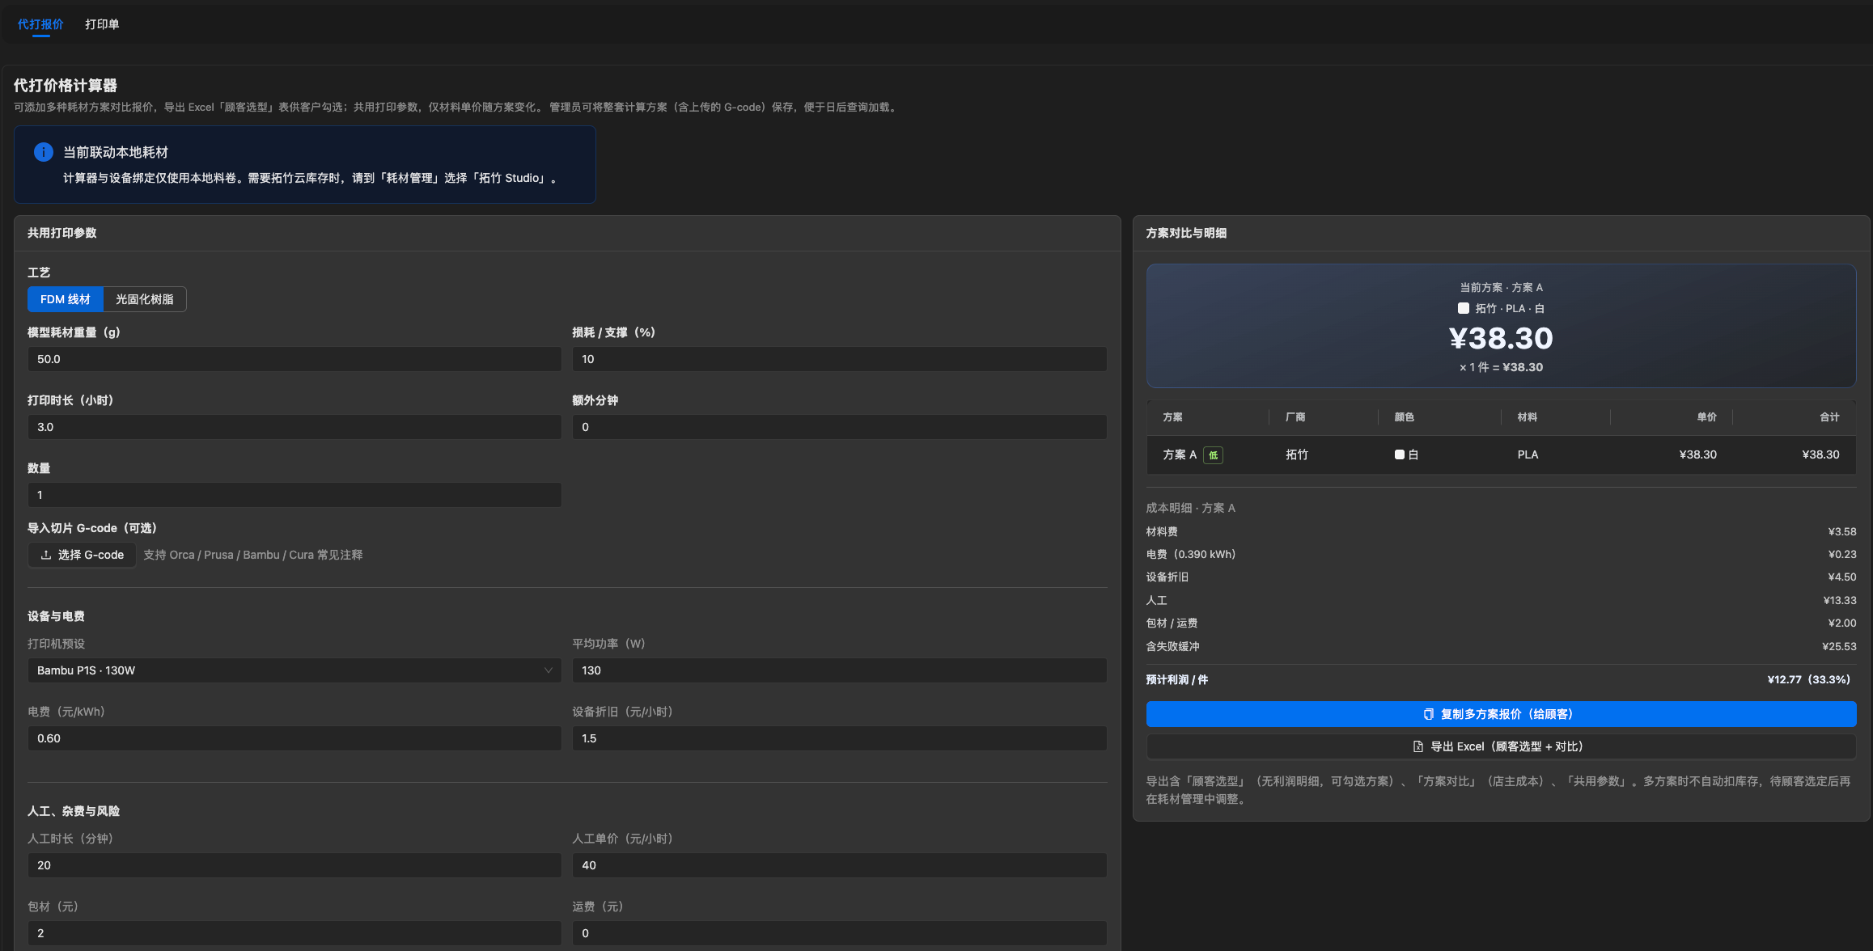Click the 合计 column header

point(1829,417)
